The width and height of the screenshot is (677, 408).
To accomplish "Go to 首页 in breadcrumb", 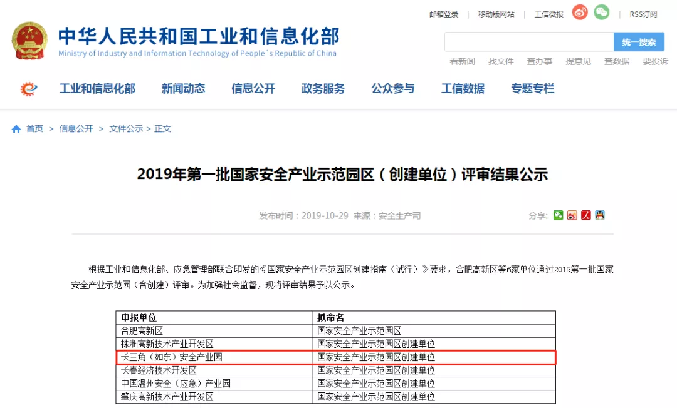I will pyautogui.click(x=34, y=129).
